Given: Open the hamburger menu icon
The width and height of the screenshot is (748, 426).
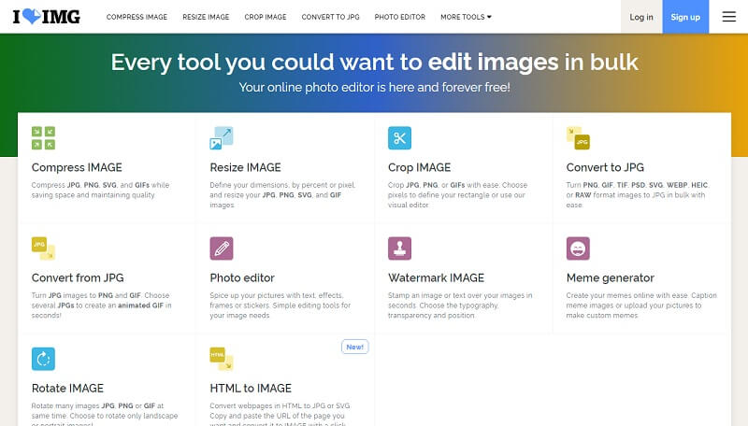Looking at the screenshot, I should [729, 17].
